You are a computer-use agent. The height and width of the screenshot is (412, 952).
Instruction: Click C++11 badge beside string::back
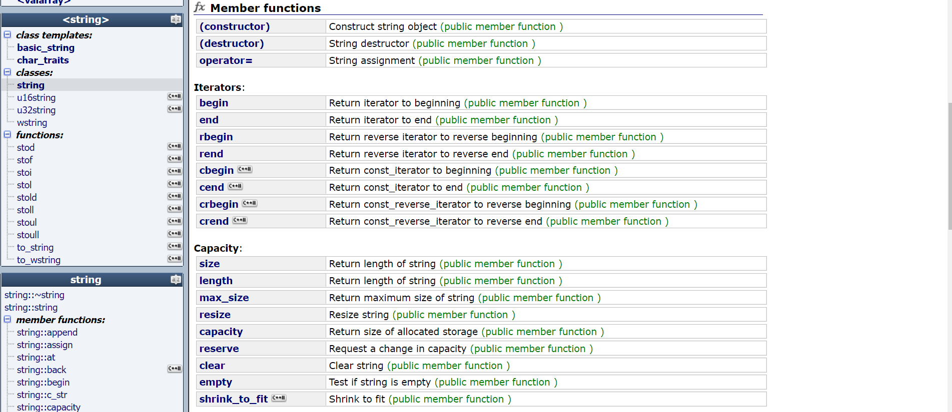pos(175,369)
